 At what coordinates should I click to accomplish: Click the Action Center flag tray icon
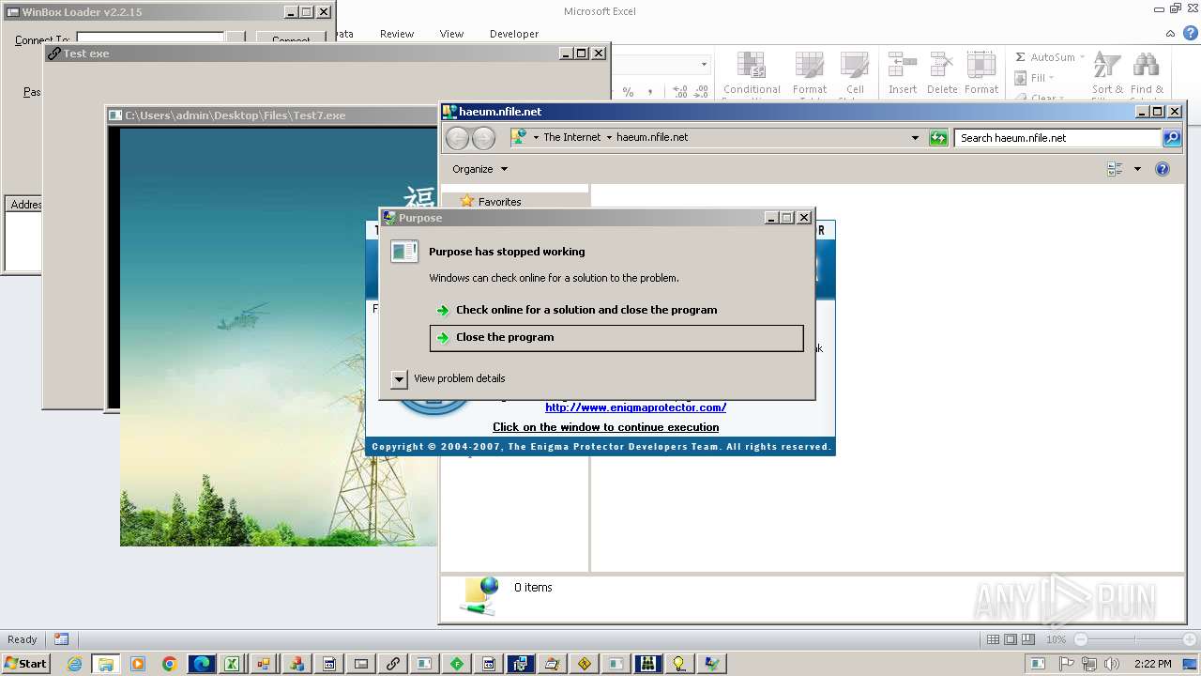pos(1067,664)
